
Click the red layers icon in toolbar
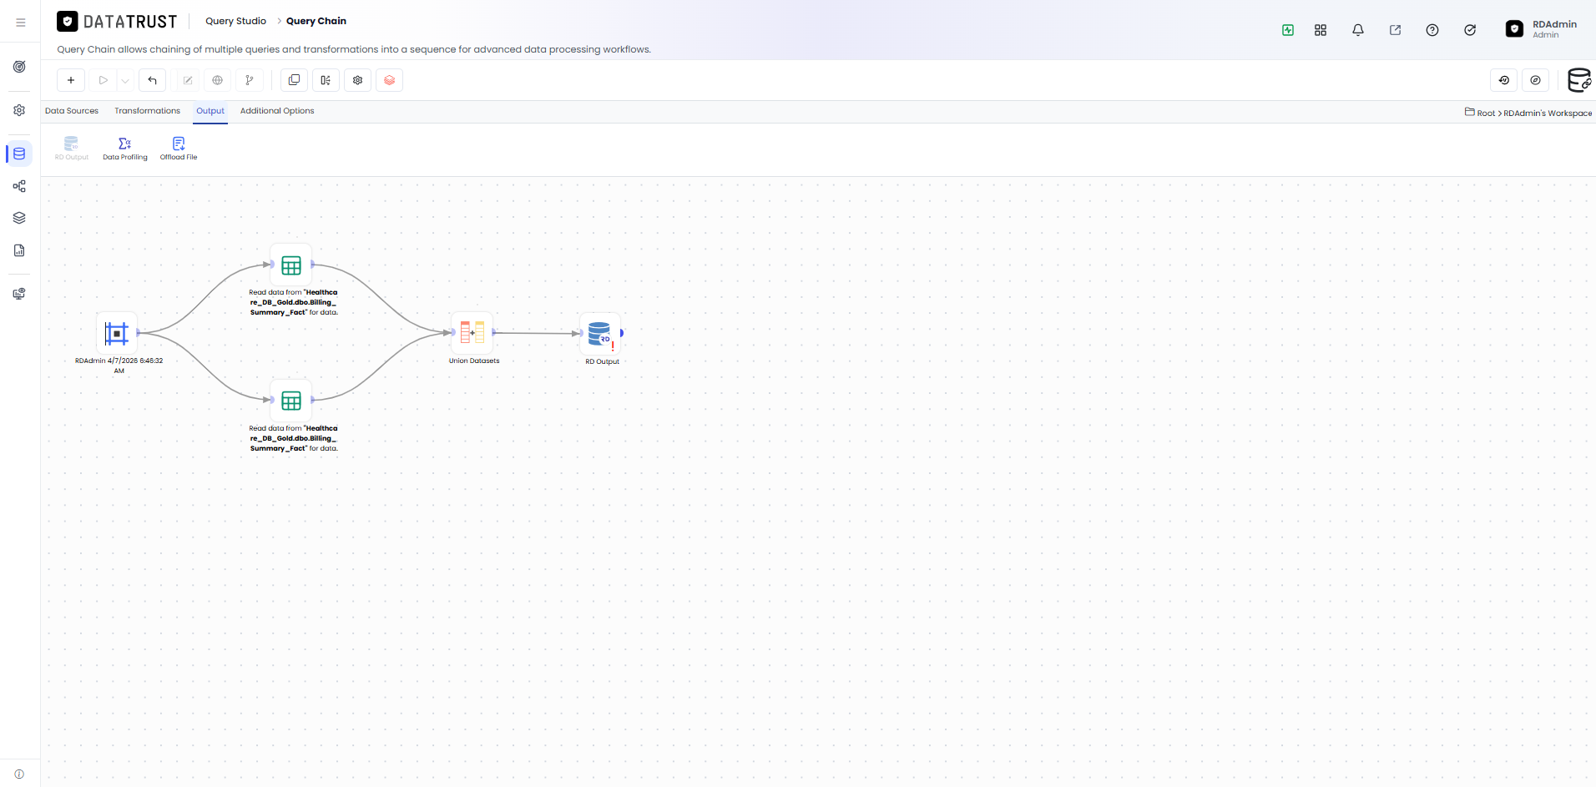coord(389,80)
